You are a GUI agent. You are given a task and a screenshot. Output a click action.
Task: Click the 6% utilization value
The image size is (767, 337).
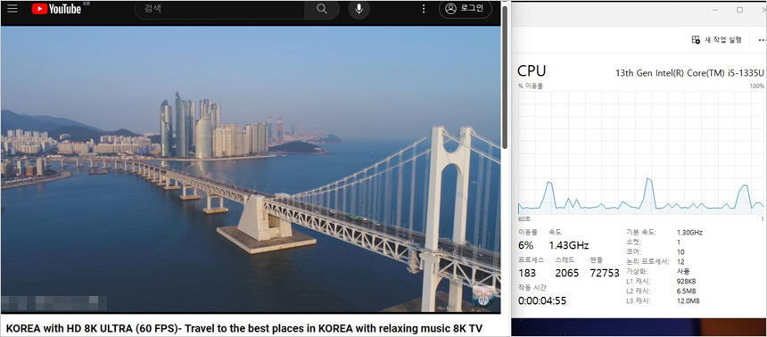click(526, 245)
